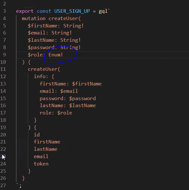Click line number 27 in the gutter
The height and width of the screenshot is (190, 189).
(3, 186)
